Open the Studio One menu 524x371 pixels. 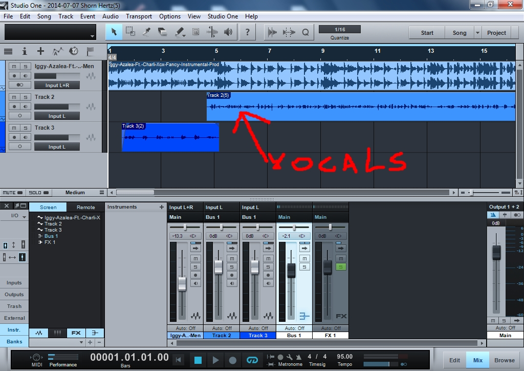click(x=223, y=16)
